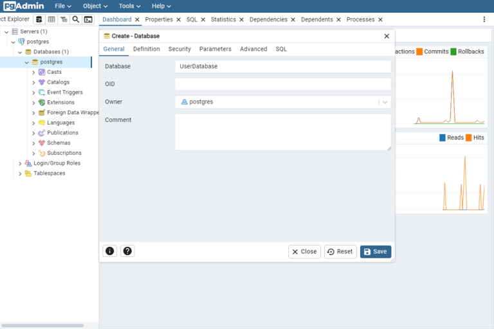494x329 pixels.
Task: Expand the Catalogs node
Action: pyautogui.click(x=33, y=82)
